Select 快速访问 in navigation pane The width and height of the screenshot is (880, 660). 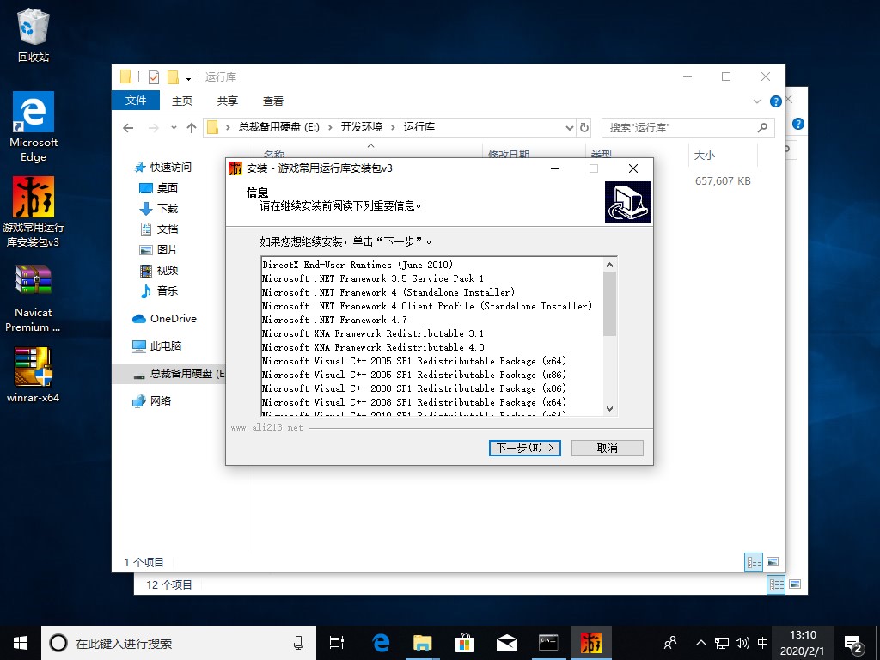pyautogui.click(x=162, y=168)
